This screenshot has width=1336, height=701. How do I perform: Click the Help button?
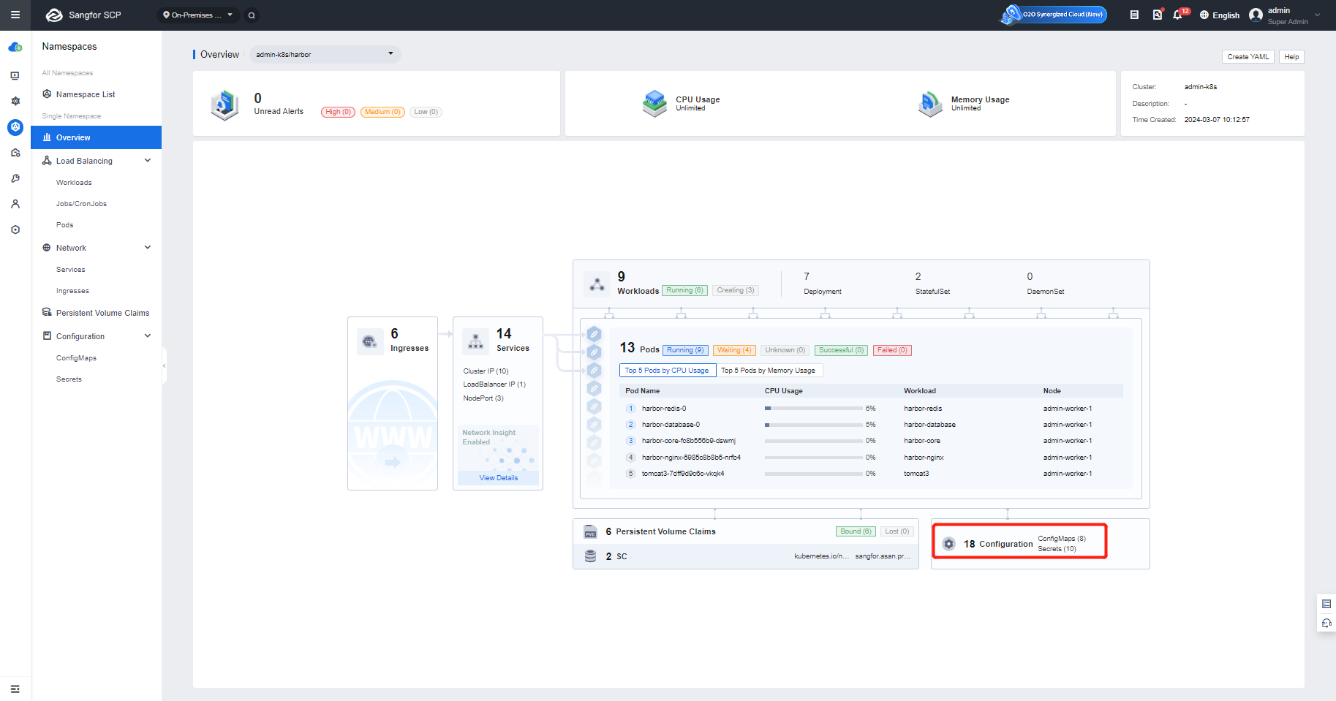[1292, 57]
